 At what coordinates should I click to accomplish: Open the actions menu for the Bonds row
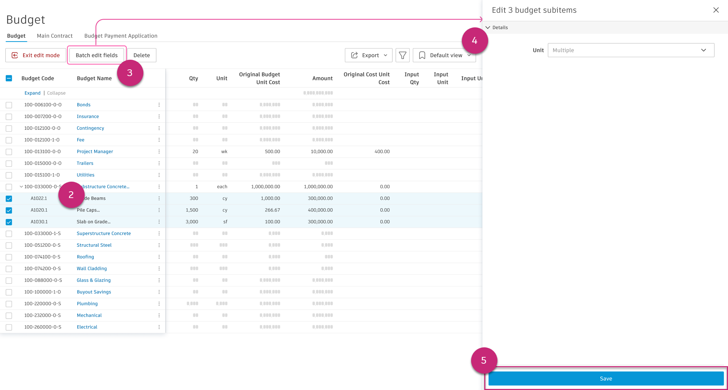[x=159, y=105]
